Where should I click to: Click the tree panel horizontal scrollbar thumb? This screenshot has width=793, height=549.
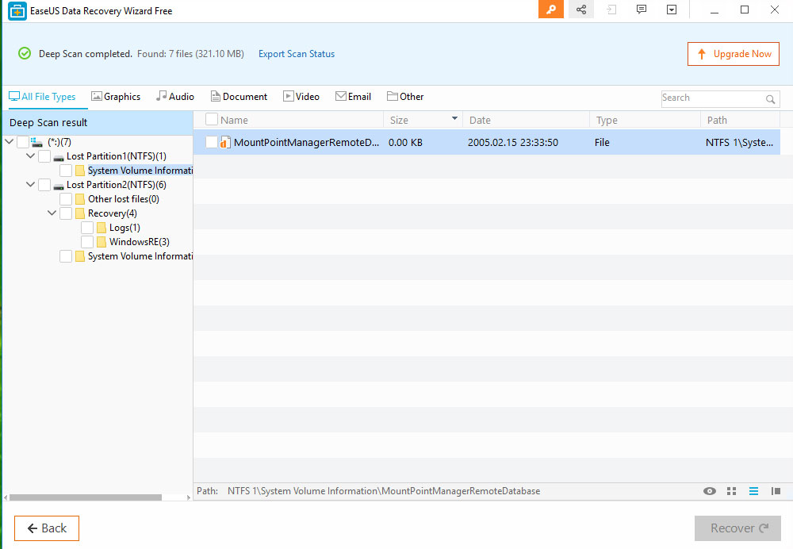(86, 498)
